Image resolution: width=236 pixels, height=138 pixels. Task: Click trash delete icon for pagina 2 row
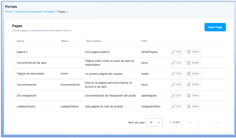pyautogui.click(x=189, y=52)
